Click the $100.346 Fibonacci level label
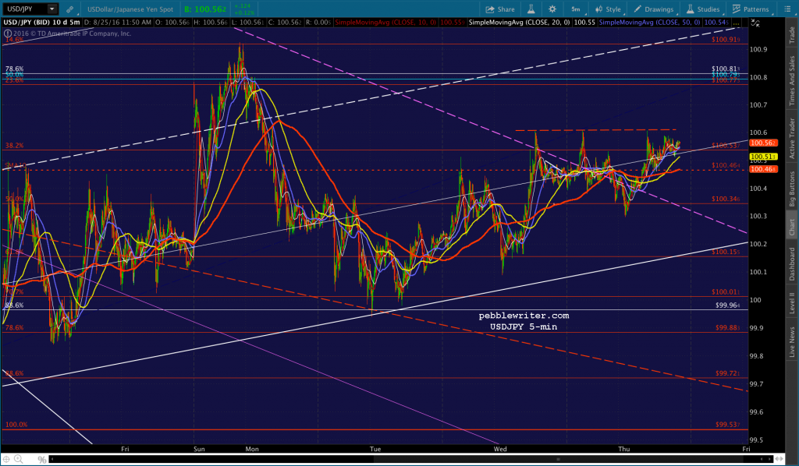The width and height of the screenshot is (799, 466). tap(726, 199)
